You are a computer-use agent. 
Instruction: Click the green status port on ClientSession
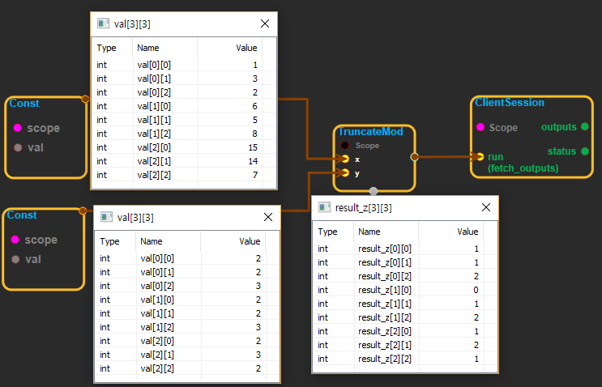[x=585, y=151]
